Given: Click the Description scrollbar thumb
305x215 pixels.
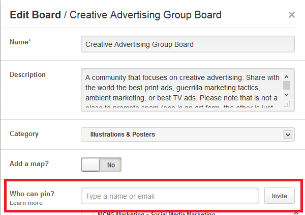Looking at the screenshot, I should coord(287,85).
